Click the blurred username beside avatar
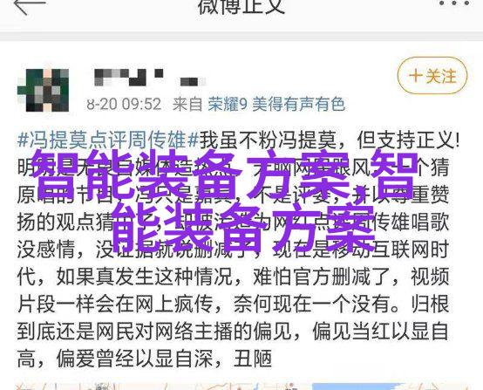This screenshot has width=483, height=390. coord(150,78)
